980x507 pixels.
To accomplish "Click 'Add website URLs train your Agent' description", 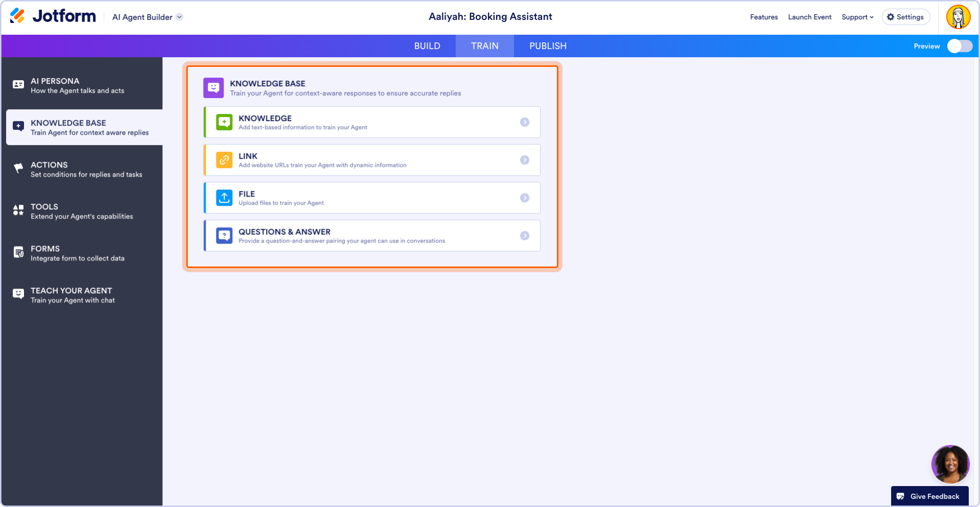I will (x=322, y=165).
